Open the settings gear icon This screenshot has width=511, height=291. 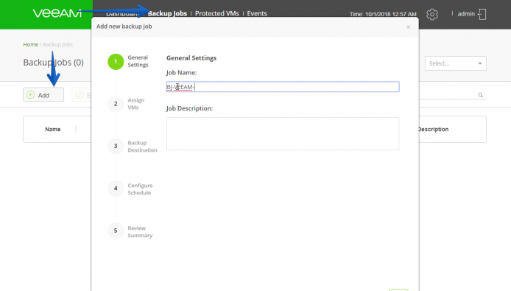pos(432,14)
